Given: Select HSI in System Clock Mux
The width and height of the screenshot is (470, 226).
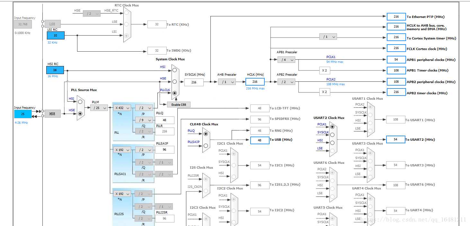Looking at the screenshot, I should pos(174,70).
